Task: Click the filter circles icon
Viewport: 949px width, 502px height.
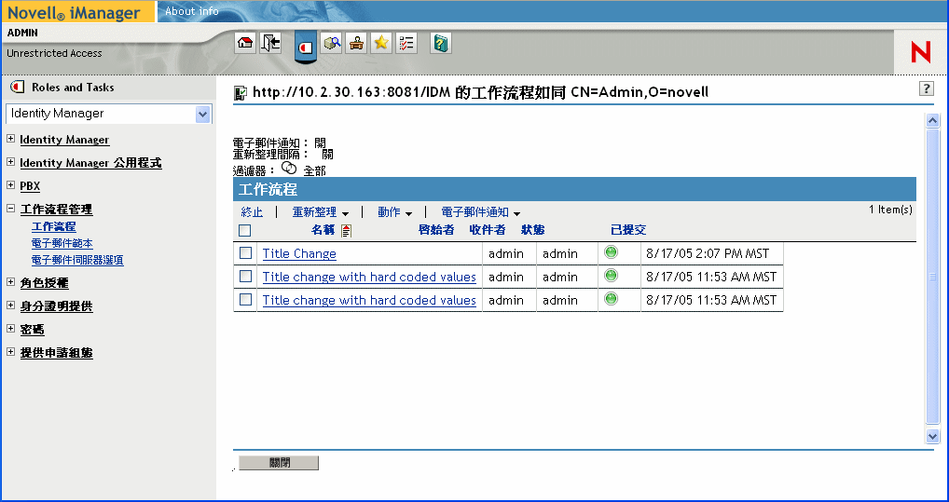Action: [289, 169]
